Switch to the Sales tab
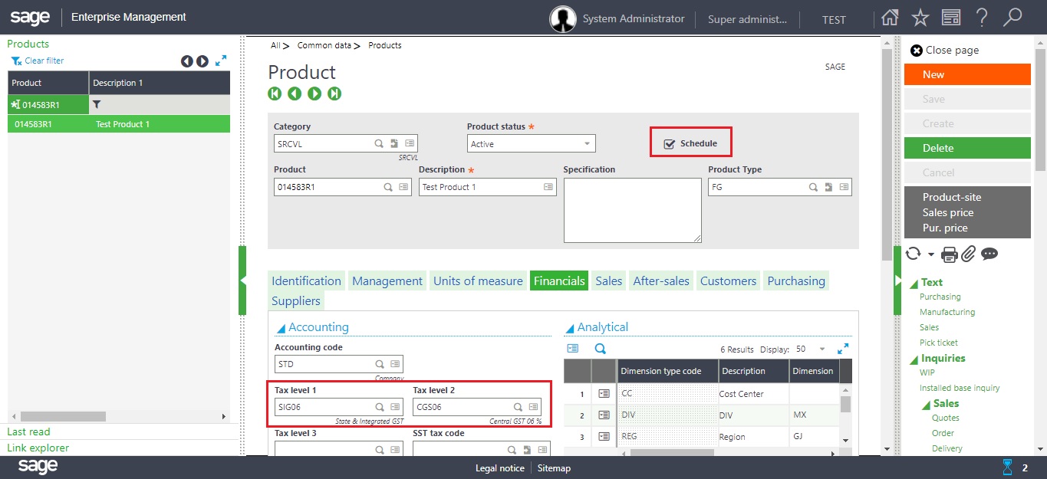 click(608, 281)
